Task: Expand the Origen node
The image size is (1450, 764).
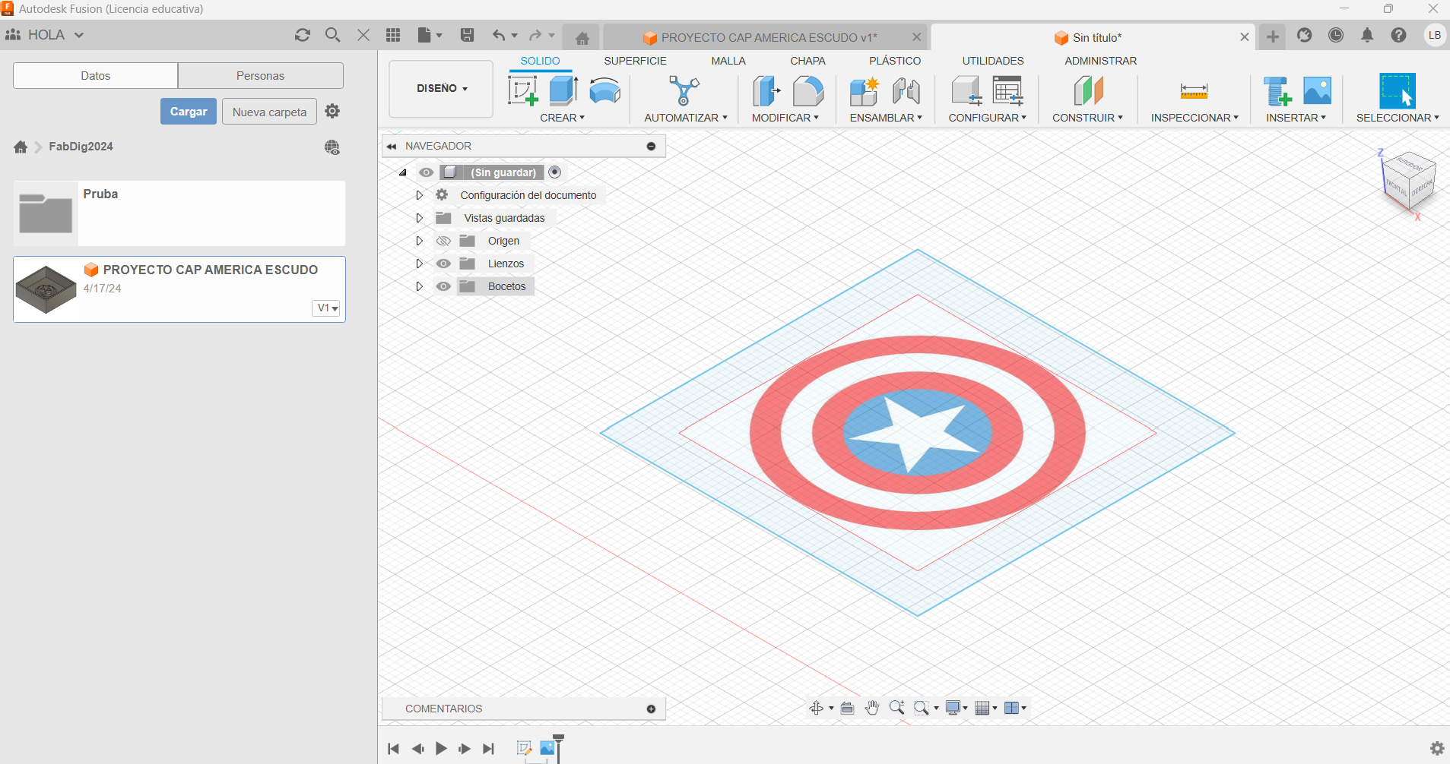Action: (419, 241)
